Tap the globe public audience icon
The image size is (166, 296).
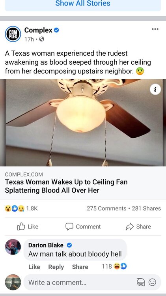point(41,39)
